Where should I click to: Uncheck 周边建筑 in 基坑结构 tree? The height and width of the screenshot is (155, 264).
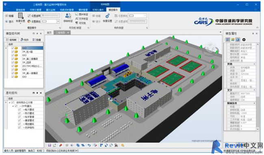click(19, 124)
